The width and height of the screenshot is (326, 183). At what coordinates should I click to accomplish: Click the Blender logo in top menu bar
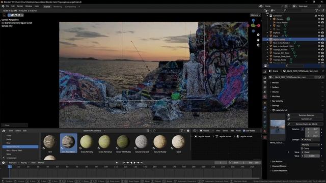coord(3,6)
